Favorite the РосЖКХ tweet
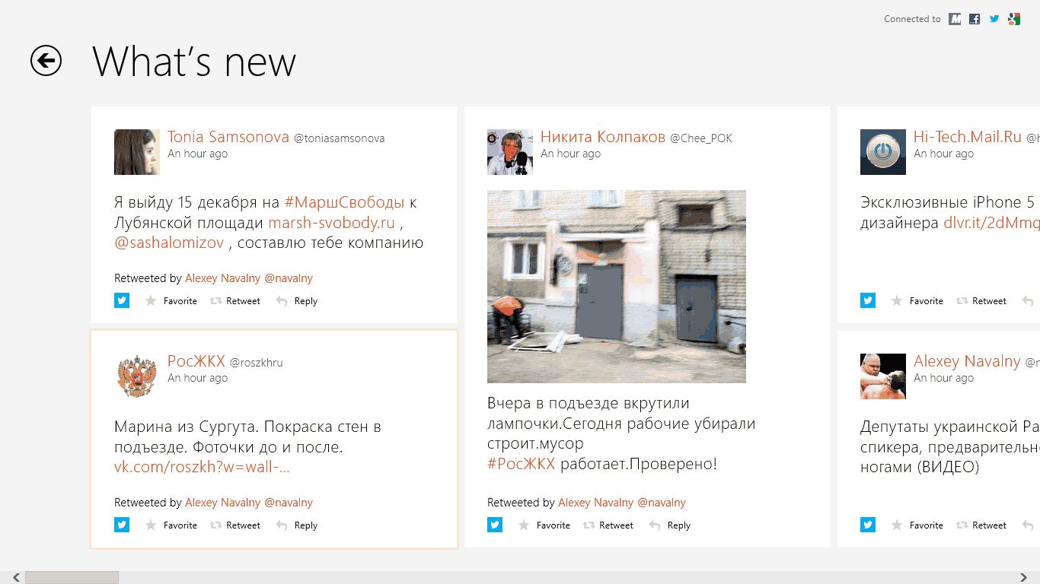Screen dimensions: 1040x584 click(171, 525)
